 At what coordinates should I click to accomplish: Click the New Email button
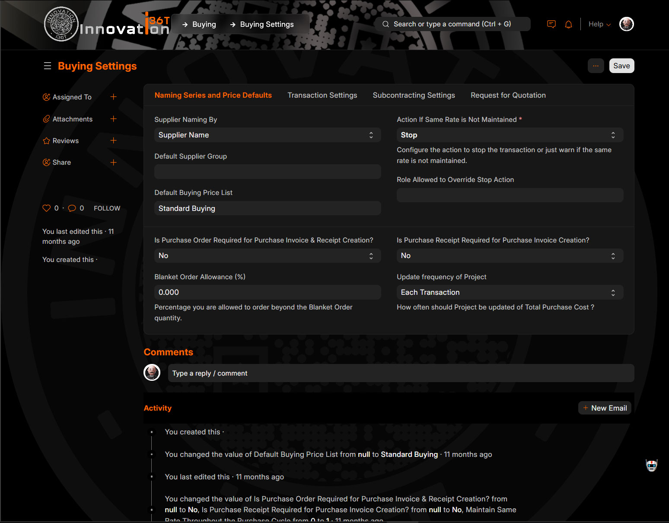(x=605, y=408)
